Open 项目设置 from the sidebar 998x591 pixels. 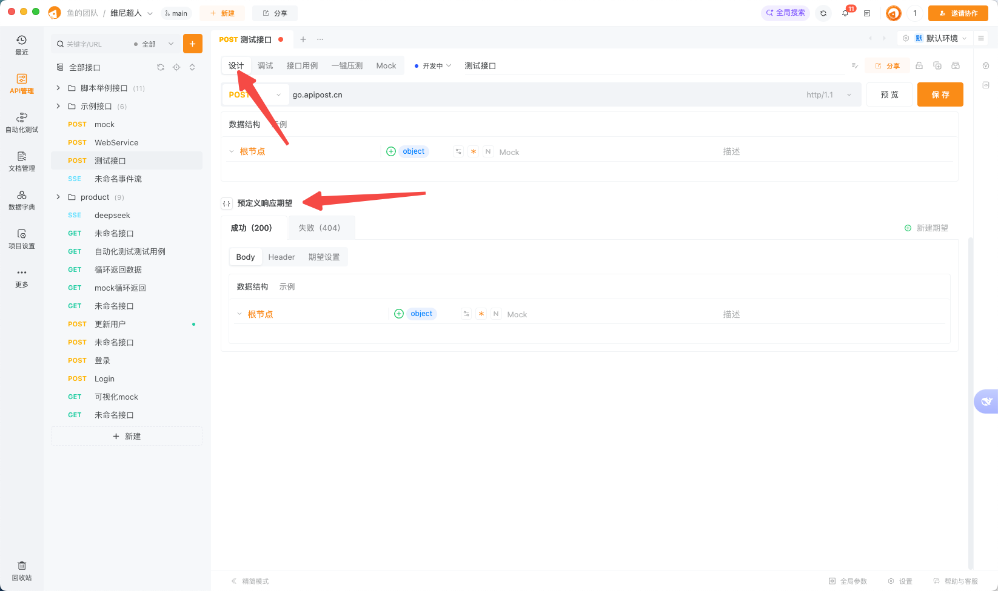(x=21, y=240)
